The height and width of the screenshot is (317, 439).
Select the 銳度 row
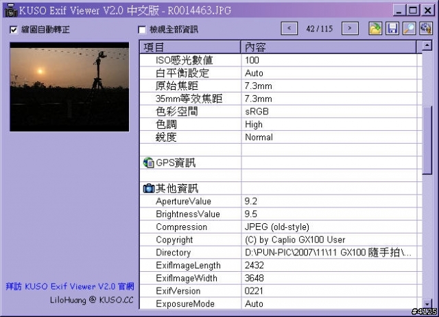coord(281,137)
